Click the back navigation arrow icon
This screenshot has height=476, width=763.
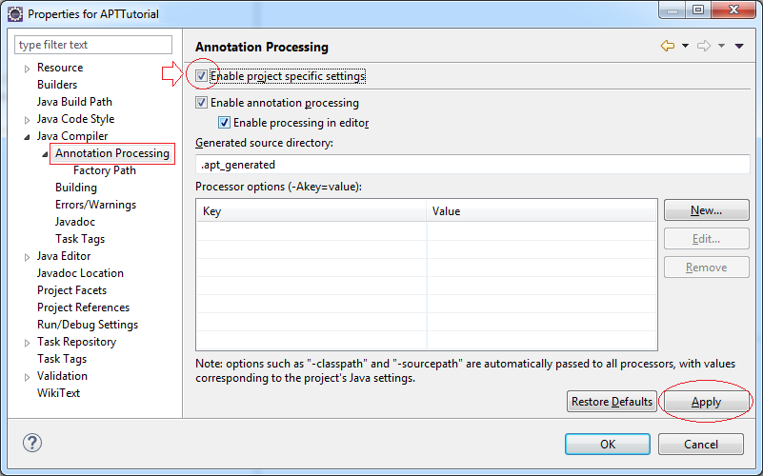668,46
